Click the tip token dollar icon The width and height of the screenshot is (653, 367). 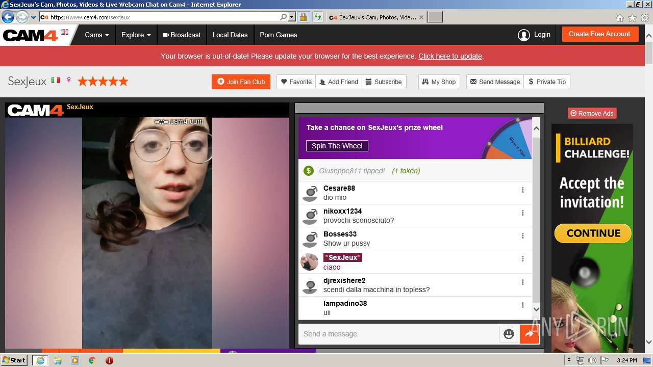click(308, 171)
